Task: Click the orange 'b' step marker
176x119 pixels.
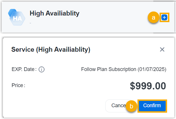Action: pyautogui.click(x=131, y=106)
